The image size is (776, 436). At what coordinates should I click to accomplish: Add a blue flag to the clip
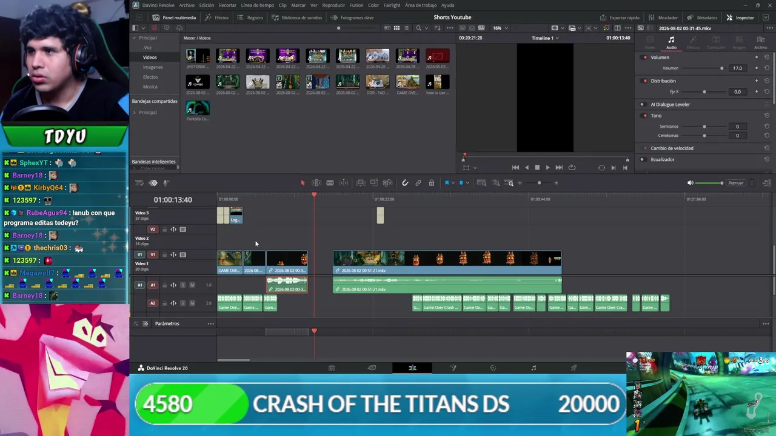click(x=447, y=183)
